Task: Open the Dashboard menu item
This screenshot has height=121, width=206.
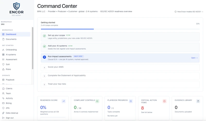Action: [15, 34]
